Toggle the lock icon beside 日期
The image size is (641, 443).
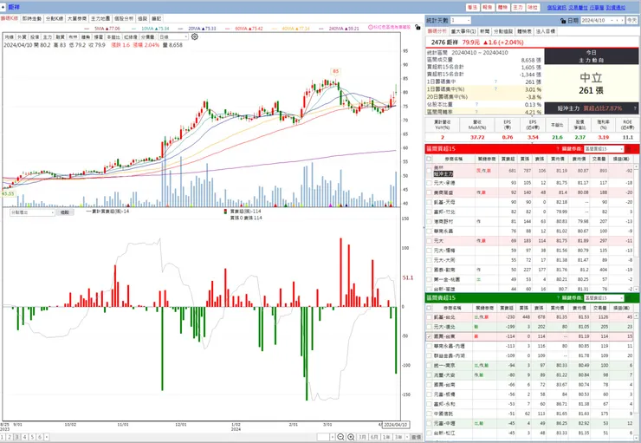[563, 21]
